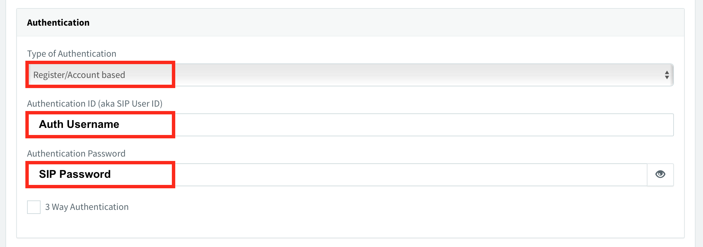Click the "Auth Username" placeholder text
The width and height of the screenshot is (703, 247).
pos(79,124)
